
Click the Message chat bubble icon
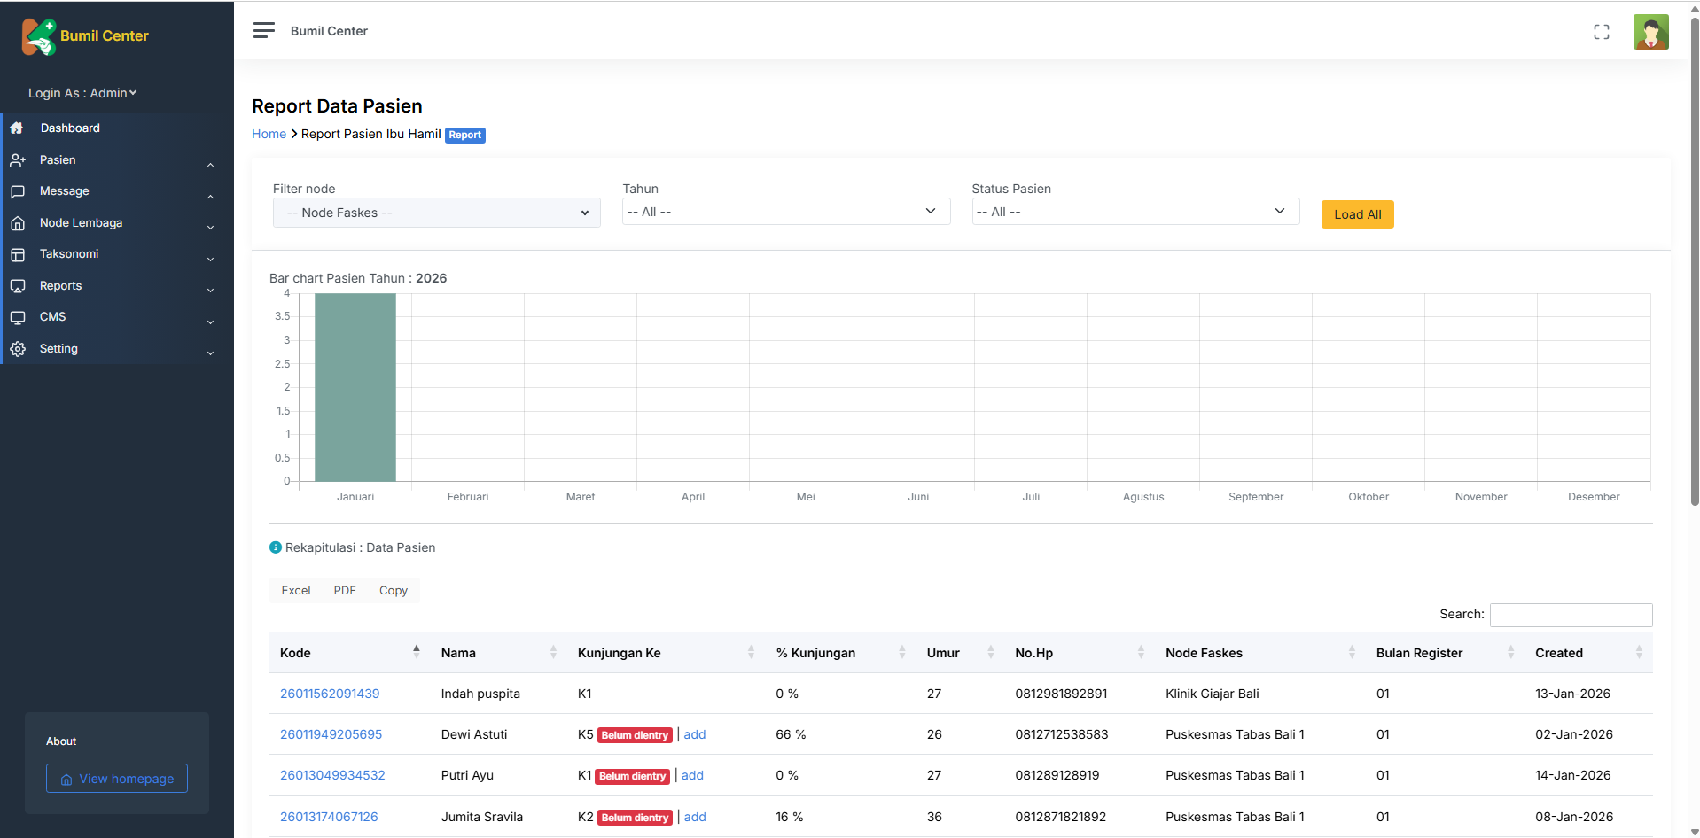click(18, 191)
